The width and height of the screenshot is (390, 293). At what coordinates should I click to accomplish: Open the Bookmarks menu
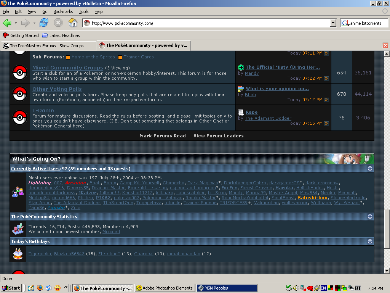tap(63, 11)
